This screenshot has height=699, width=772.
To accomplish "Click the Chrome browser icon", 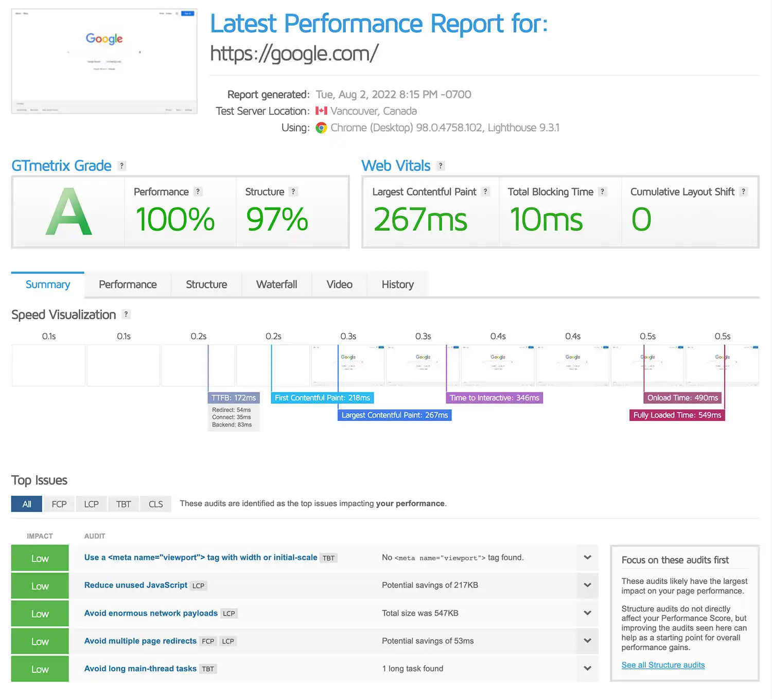I will 321,128.
